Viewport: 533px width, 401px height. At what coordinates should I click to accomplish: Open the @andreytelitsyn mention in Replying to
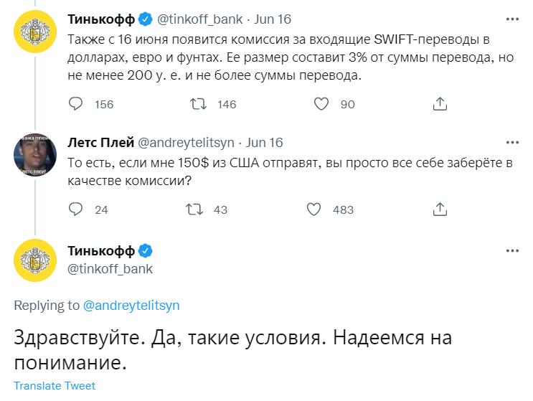point(131,306)
